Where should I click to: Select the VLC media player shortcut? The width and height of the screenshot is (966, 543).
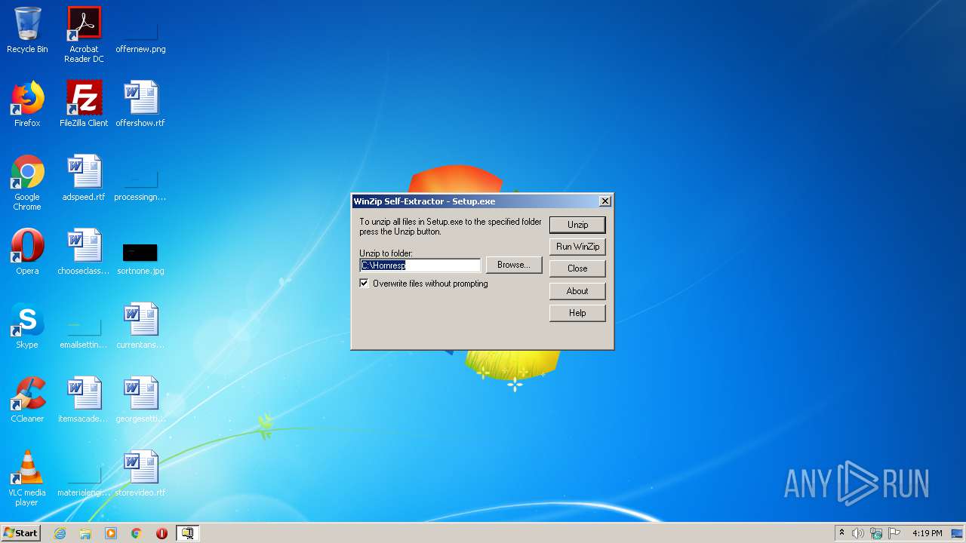(27, 478)
